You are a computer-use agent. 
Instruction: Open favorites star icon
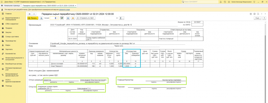[x=229, y=2]
